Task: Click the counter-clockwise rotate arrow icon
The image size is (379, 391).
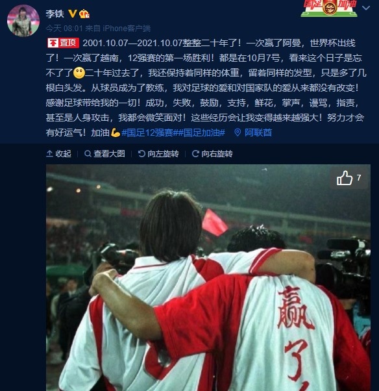Action: click(141, 153)
